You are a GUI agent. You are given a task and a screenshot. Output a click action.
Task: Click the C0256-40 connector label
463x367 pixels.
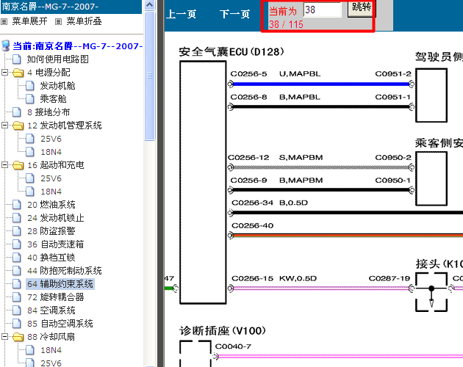tap(253, 225)
